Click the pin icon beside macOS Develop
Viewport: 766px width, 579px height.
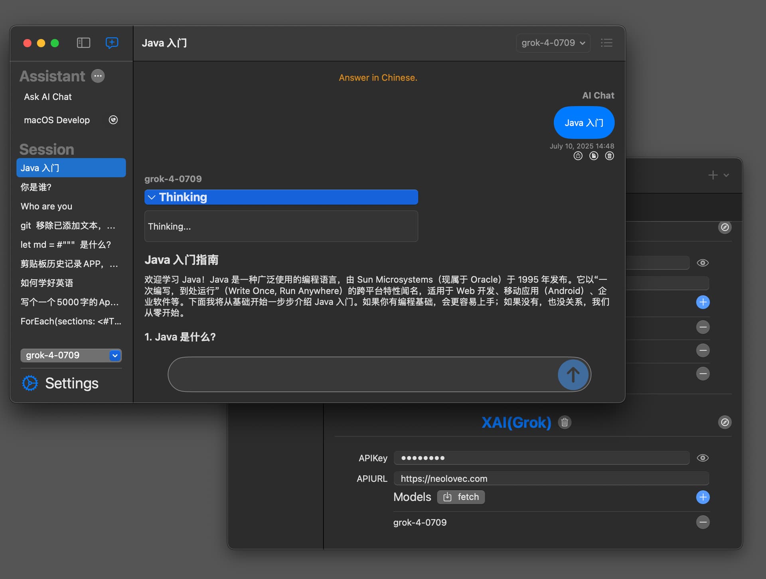coord(113,120)
